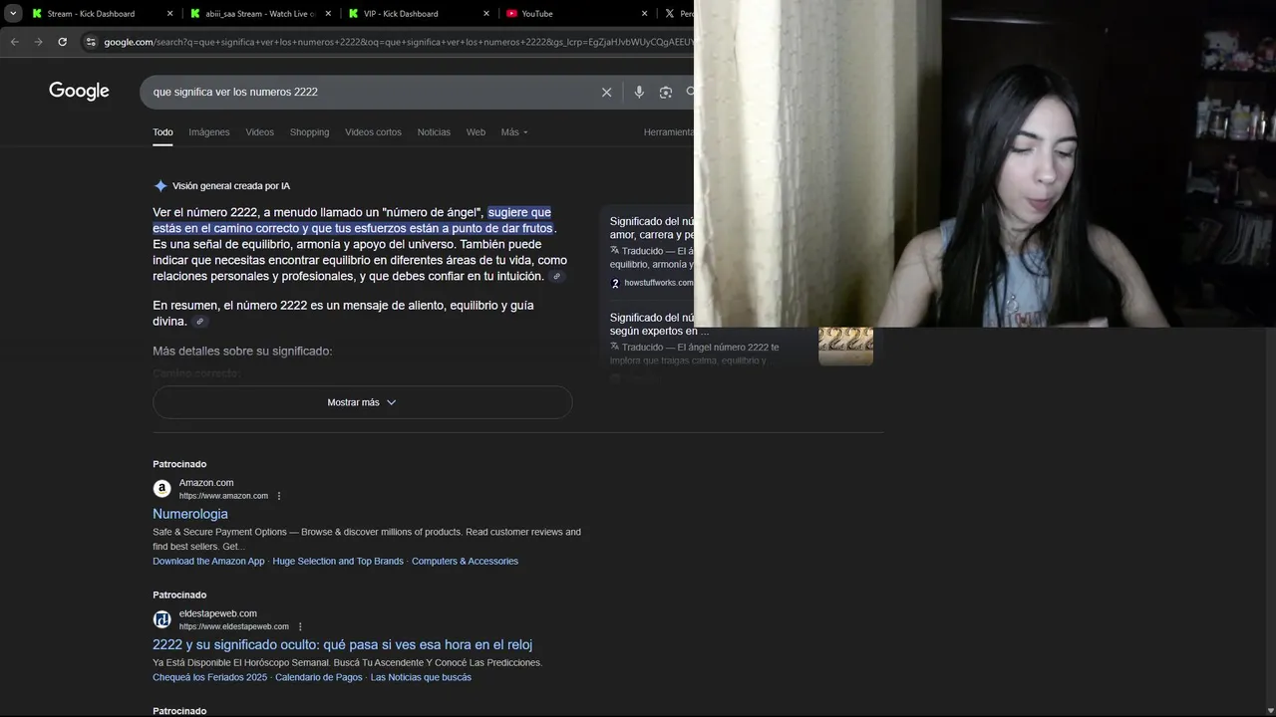Open the Web results tab

coord(476,132)
